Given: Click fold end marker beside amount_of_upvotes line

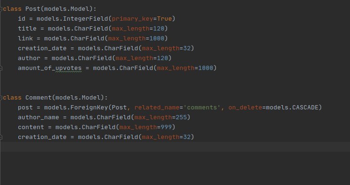Looking at the screenshot, I should pos(1,68).
